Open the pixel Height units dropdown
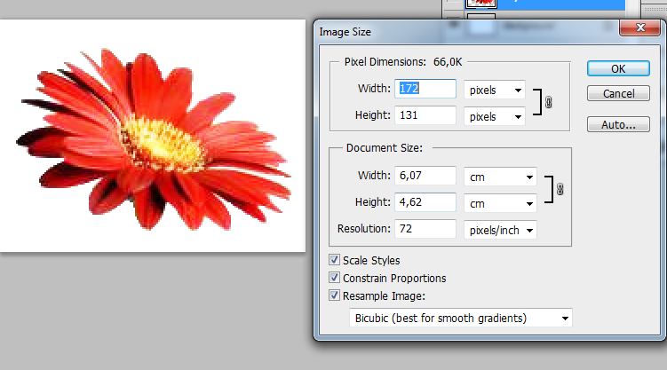Image resolution: width=667 pixels, height=370 pixels. tap(495, 116)
